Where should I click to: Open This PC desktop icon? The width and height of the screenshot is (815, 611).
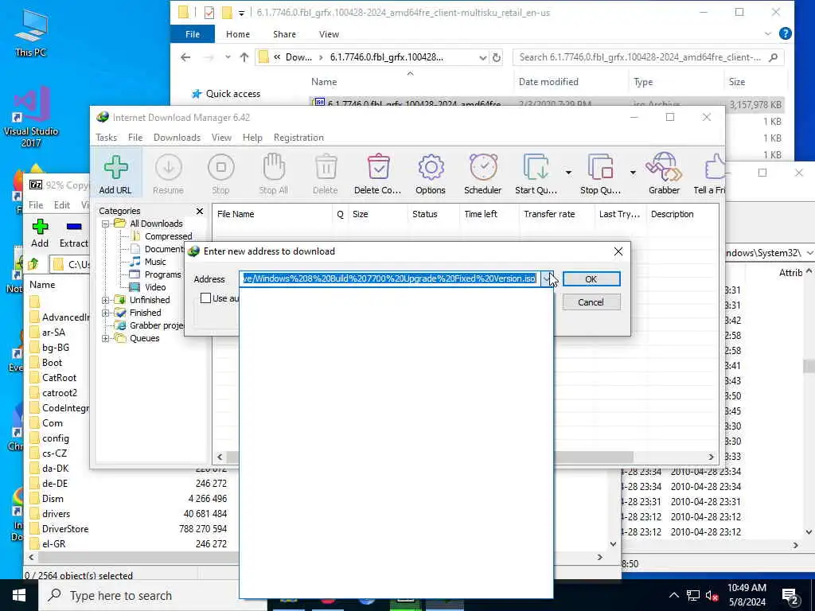(31, 32)
